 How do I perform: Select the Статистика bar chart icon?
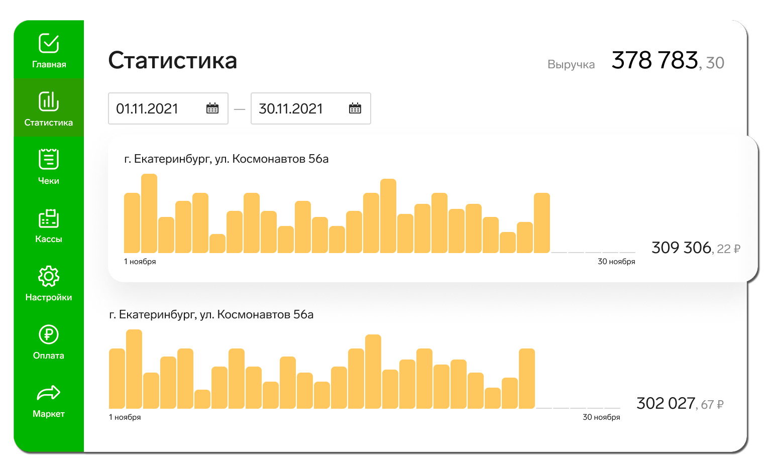(49, 101)
